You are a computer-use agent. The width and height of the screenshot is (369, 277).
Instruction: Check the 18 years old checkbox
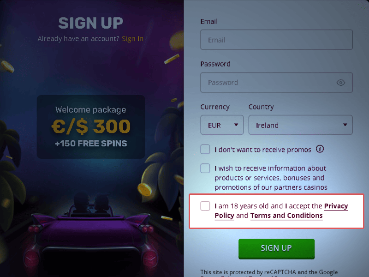pos(205,206)
